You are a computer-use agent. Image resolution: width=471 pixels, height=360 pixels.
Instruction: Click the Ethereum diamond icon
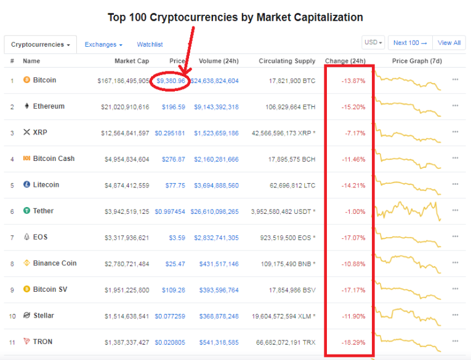(x=26, y=106)
